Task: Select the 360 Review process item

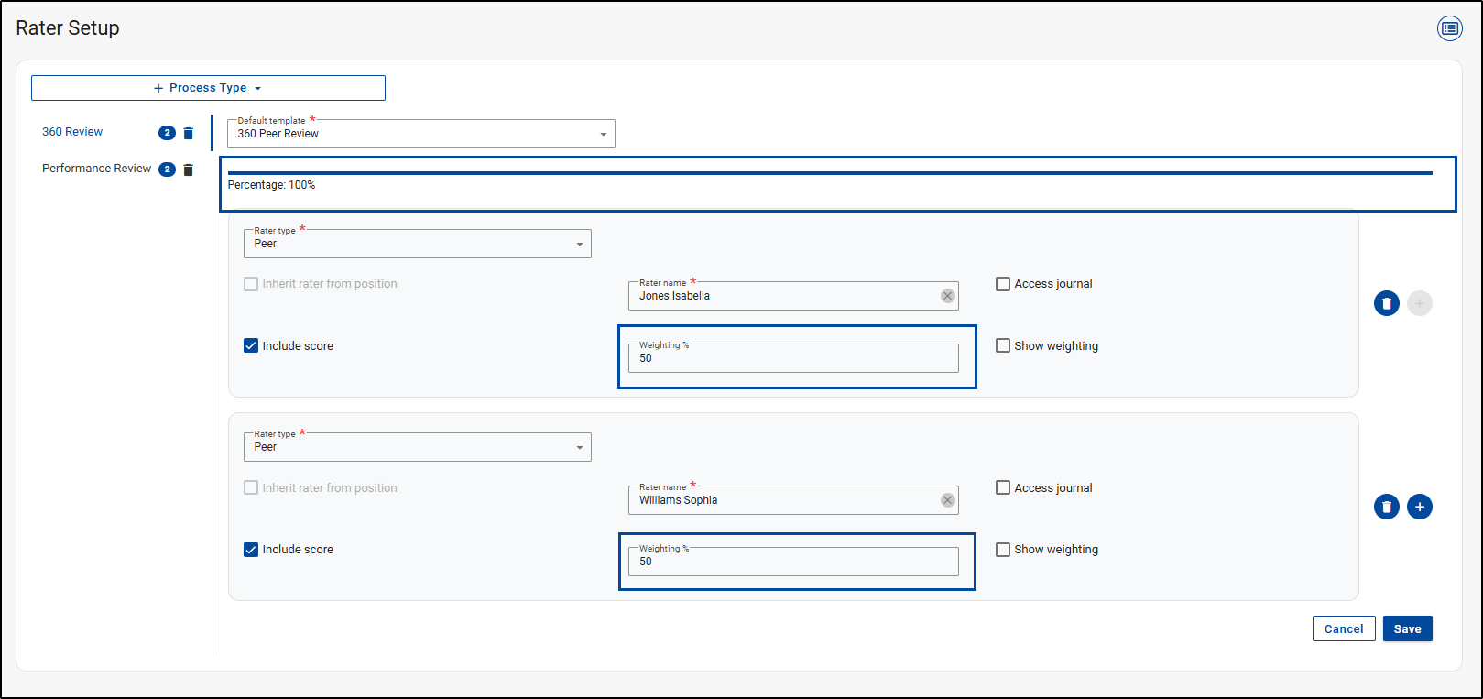Action: 72,132
